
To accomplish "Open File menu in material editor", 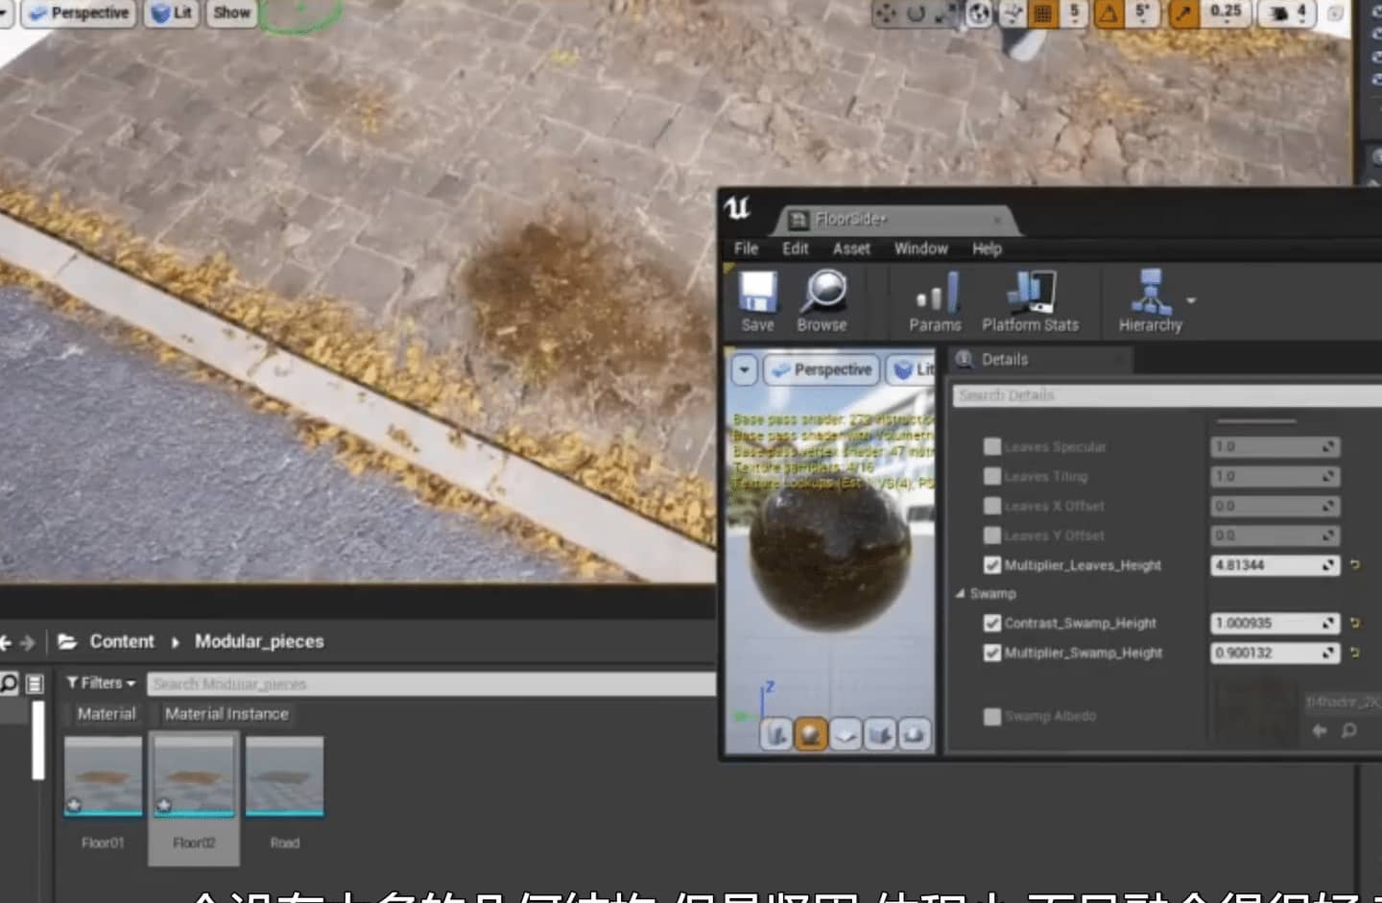I will point(746,249).
